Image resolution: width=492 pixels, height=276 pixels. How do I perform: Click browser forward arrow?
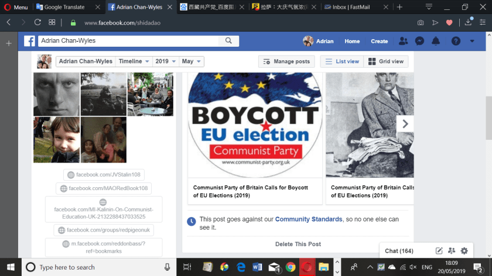(x=23, y=22)
